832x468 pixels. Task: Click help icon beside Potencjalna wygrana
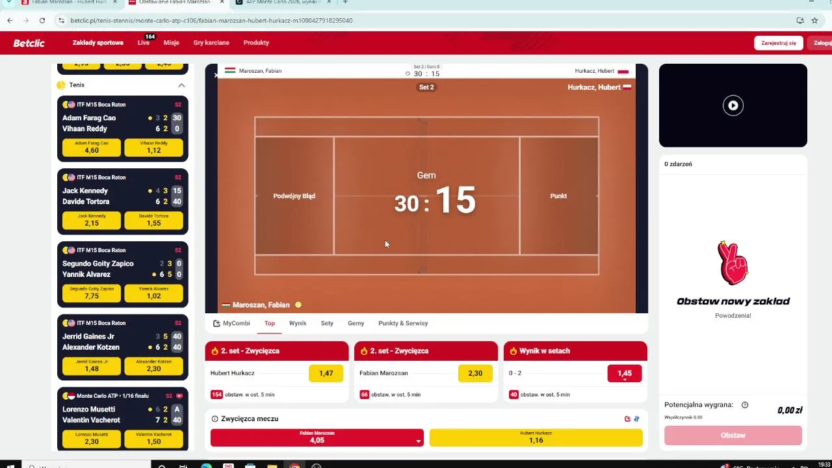tap(745, 405)
